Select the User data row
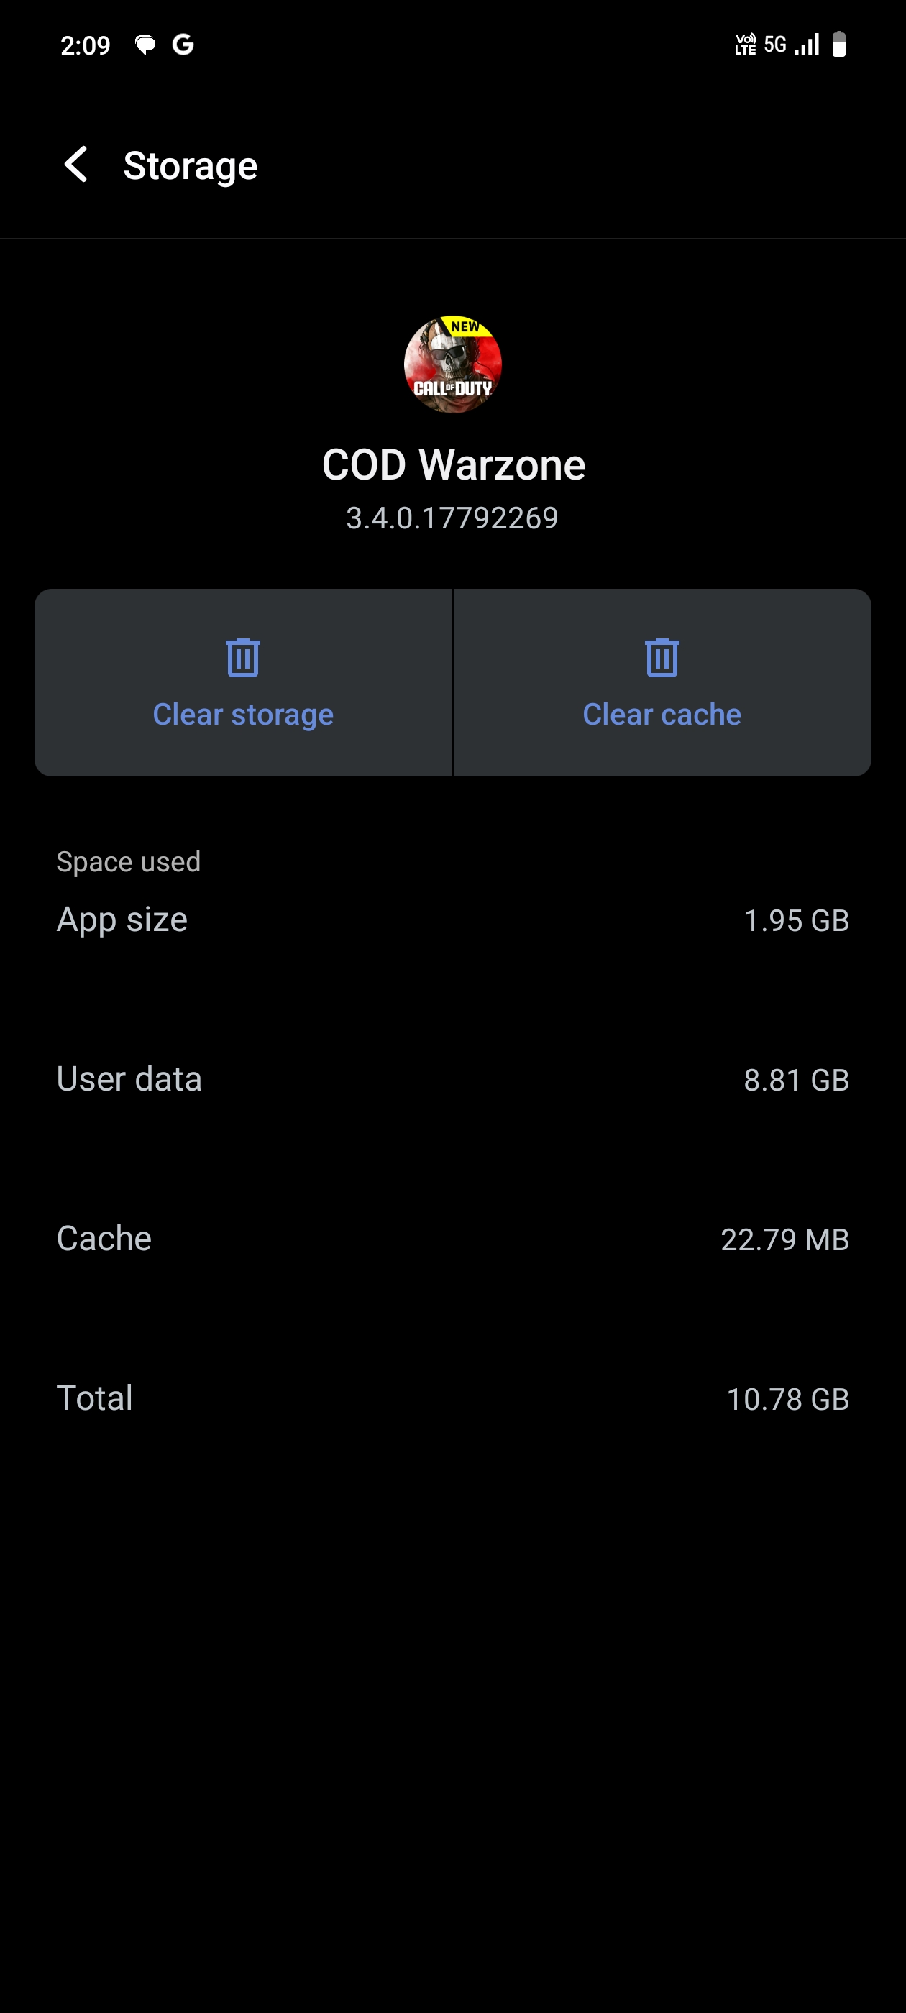The height and width of the screenshot is (2013, 906). click(452, 1079)
